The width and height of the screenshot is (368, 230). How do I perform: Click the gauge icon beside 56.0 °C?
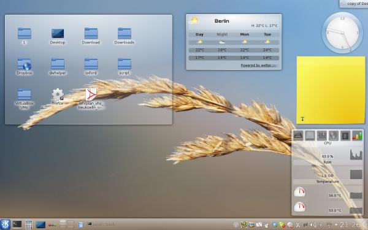[299, 192]
